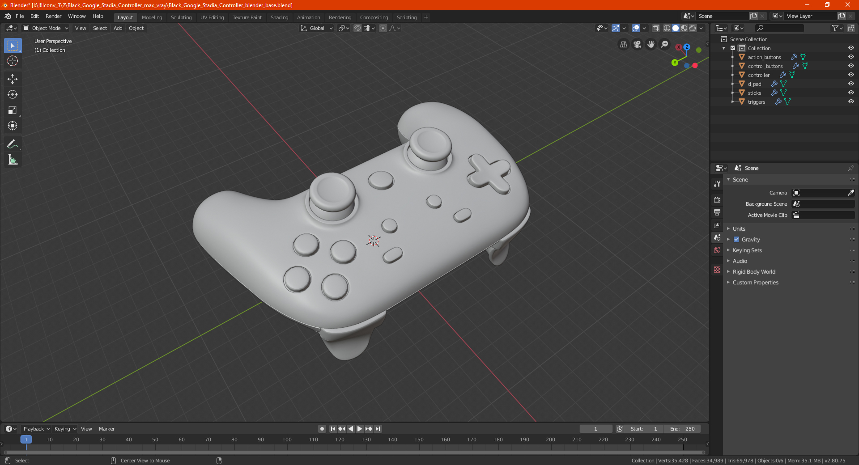The height and width of the screenshot is (465, 859).
Task: Toggle the Collection exclude checkbox
Action: [x=733, y=48]
